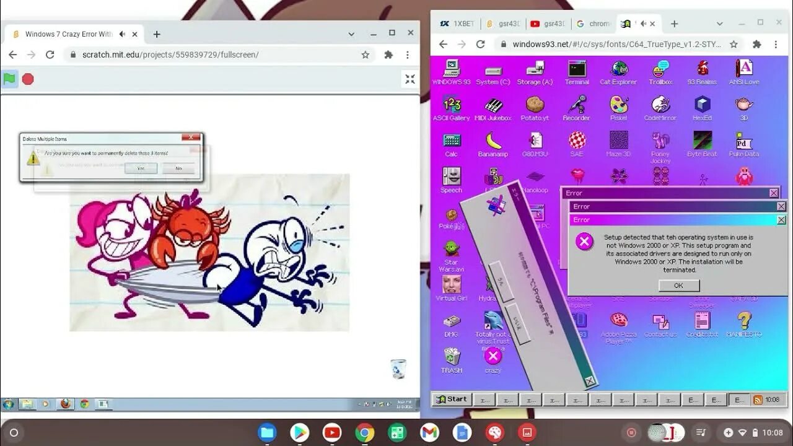Open MANIFESTO question mark icon

744,325
